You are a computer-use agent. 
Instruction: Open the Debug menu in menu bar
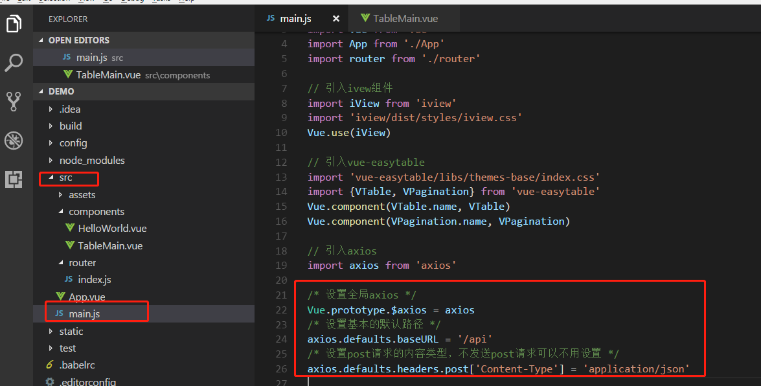point(131,1)
